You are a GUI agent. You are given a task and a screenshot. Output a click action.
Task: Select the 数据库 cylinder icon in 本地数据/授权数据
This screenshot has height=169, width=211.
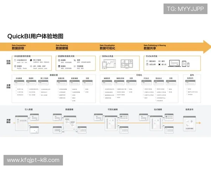click(x=15, y=66)
